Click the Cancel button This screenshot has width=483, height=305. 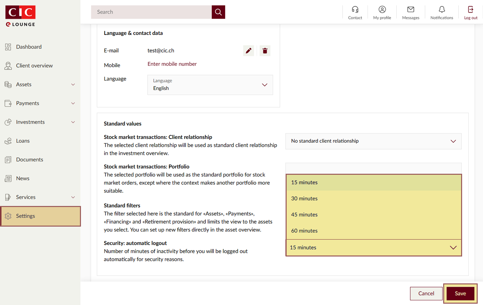pos(426,293)
